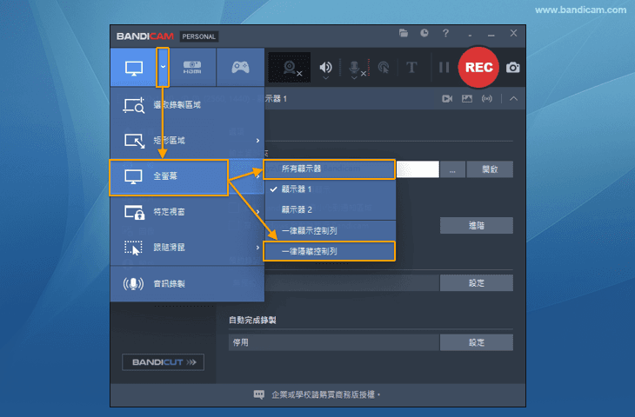This screenshot has width=635, height=417.
Task: Switch to game recording mode gamepad
Action: click(x=240, y=67)
